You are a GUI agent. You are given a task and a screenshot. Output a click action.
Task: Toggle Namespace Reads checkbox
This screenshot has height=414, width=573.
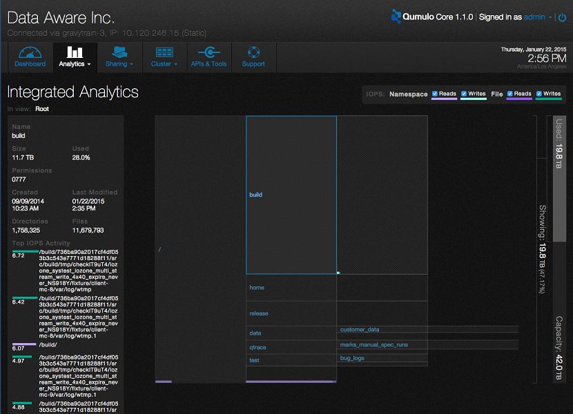(435, 94)
